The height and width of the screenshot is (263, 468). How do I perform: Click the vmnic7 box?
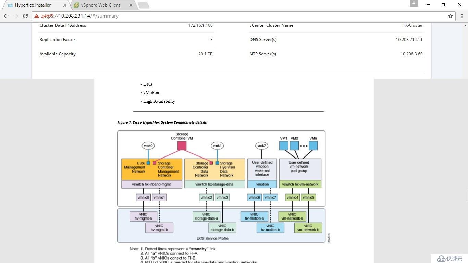(270, 197)
